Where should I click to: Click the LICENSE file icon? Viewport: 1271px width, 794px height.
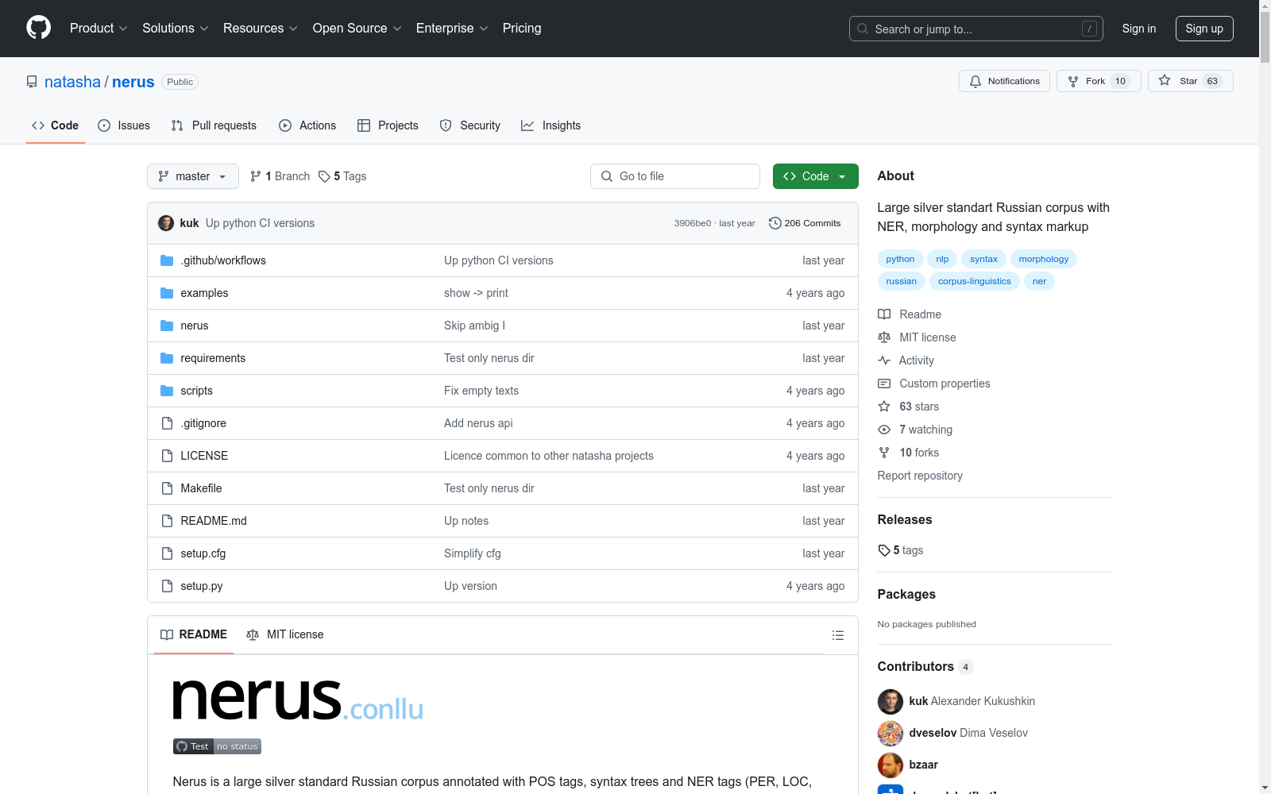(167, 456)
